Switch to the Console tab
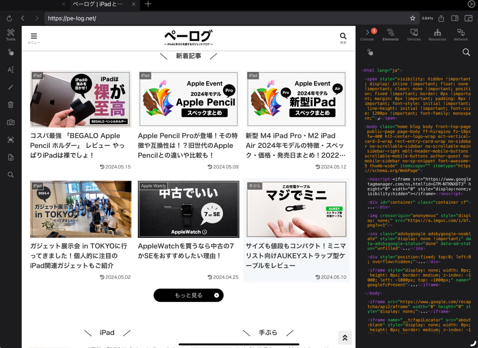Viewport: 478px width, 348px height. click(367, 35)
